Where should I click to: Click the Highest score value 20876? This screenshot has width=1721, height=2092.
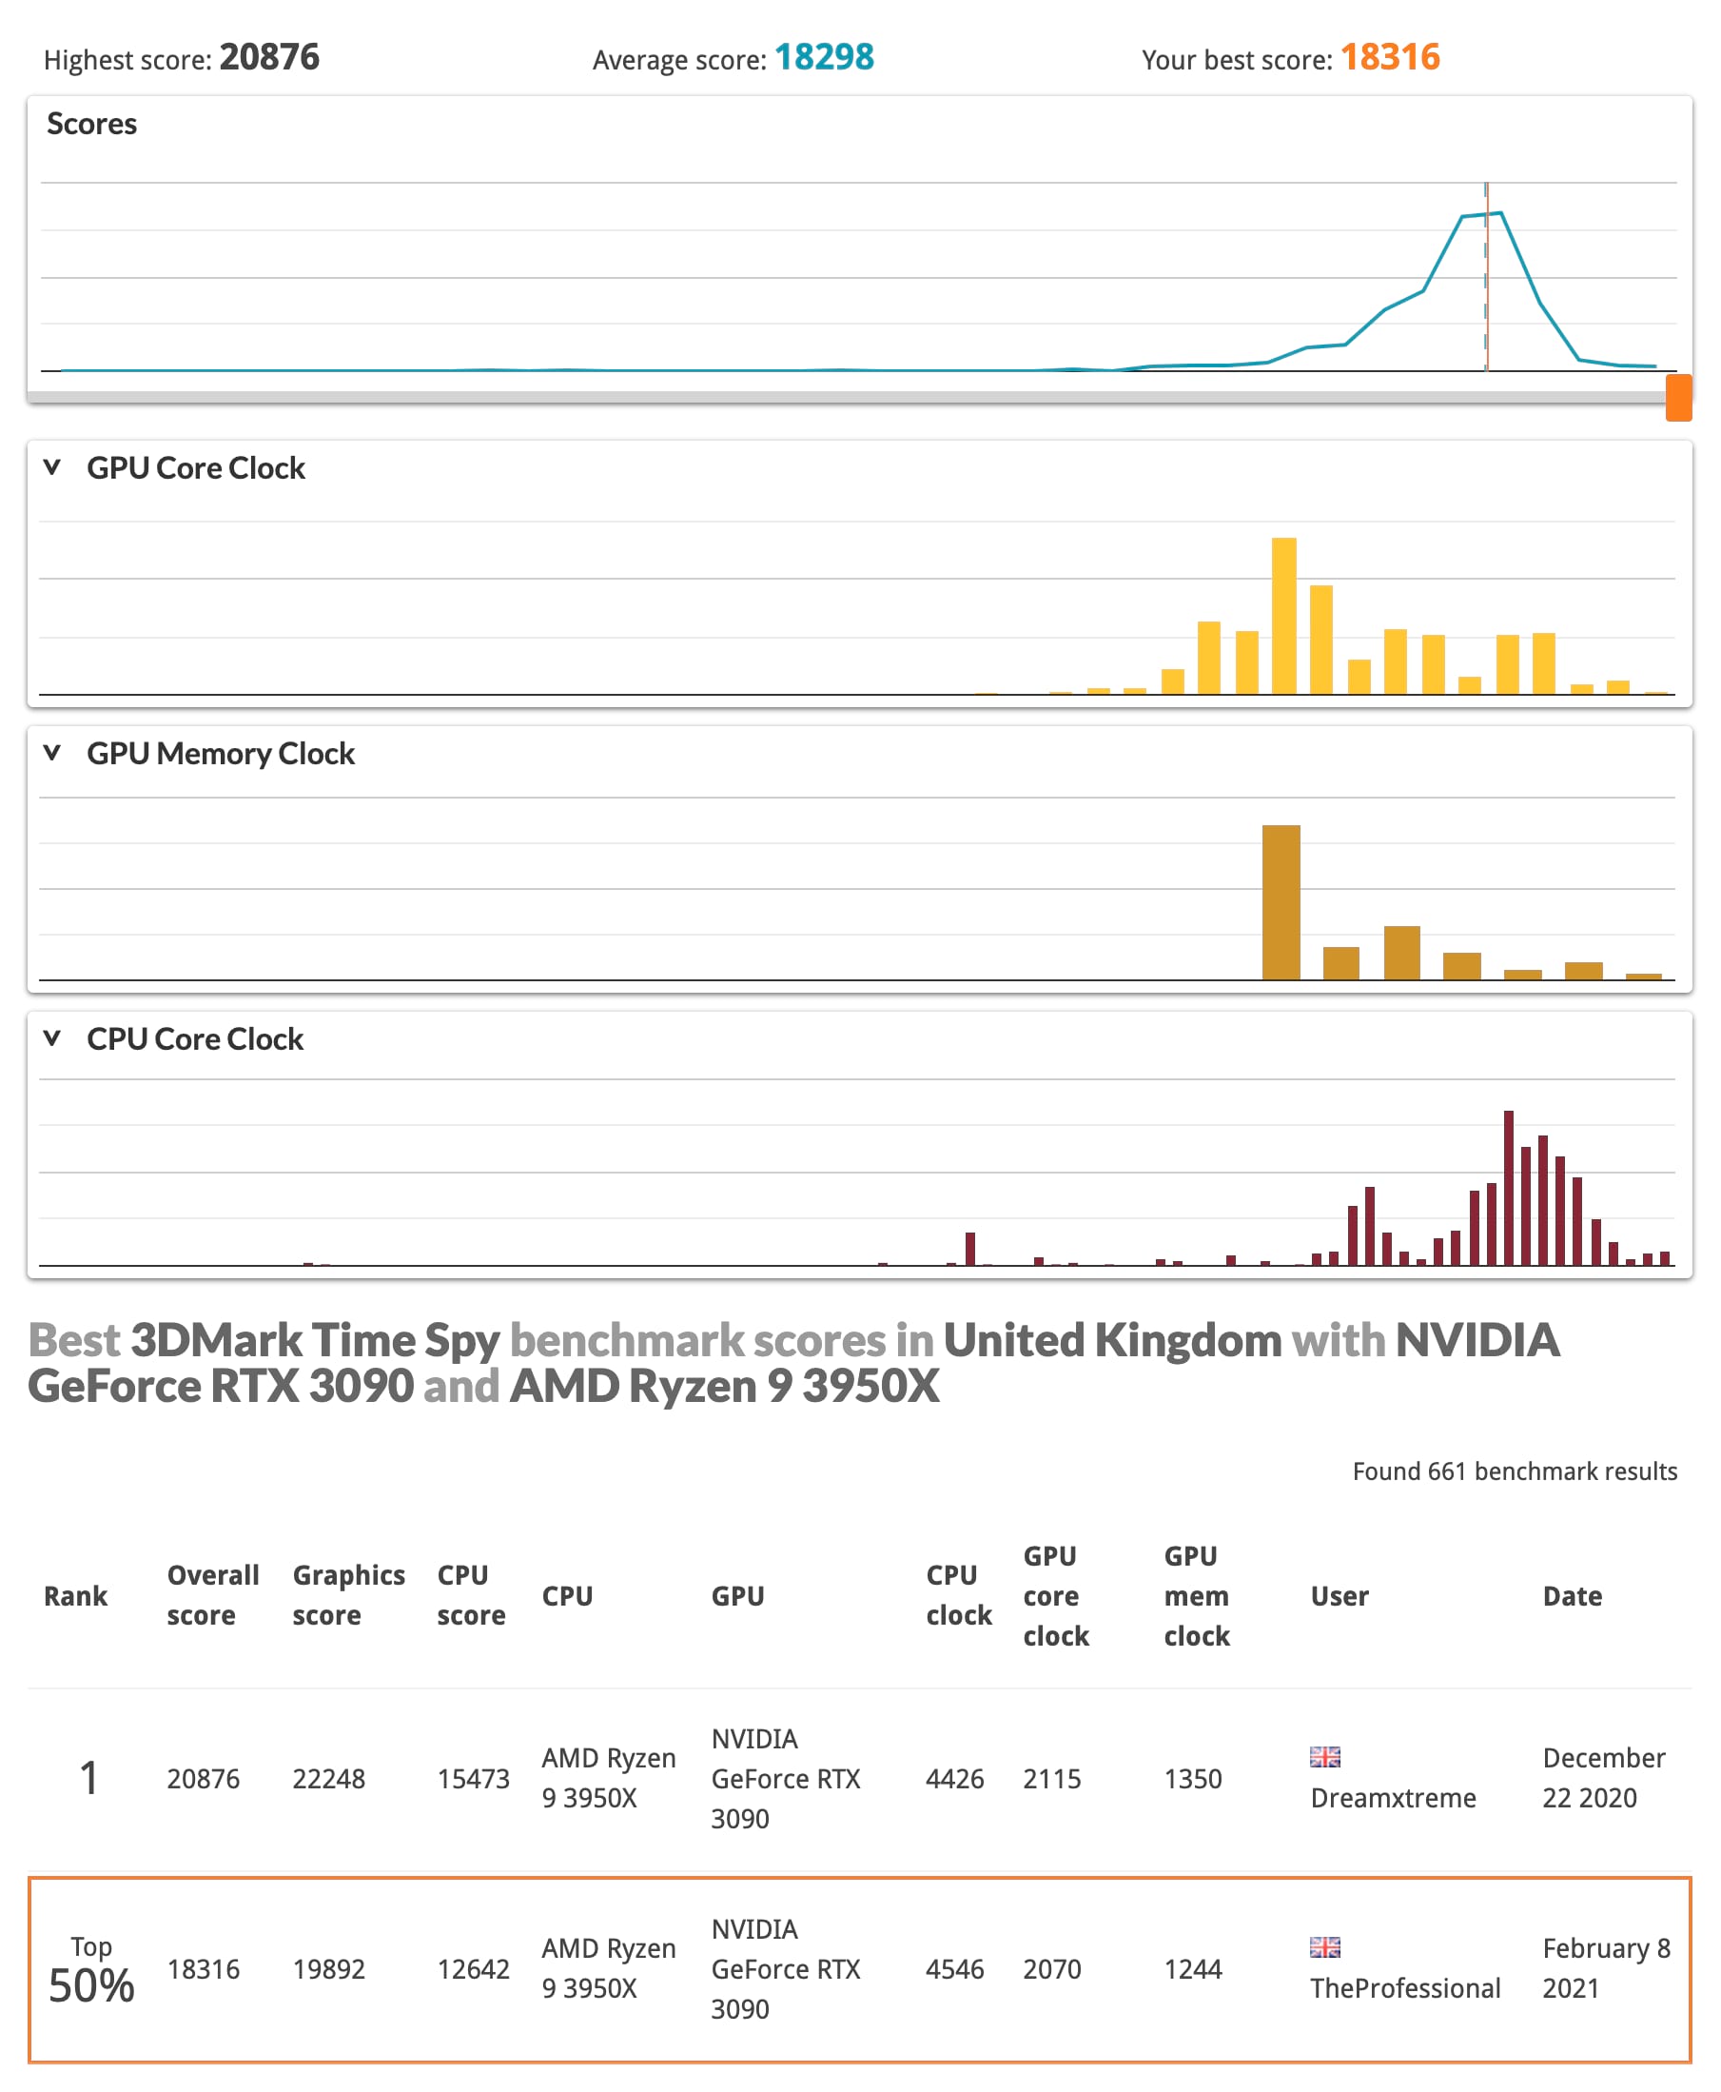(x=269, y=57)
